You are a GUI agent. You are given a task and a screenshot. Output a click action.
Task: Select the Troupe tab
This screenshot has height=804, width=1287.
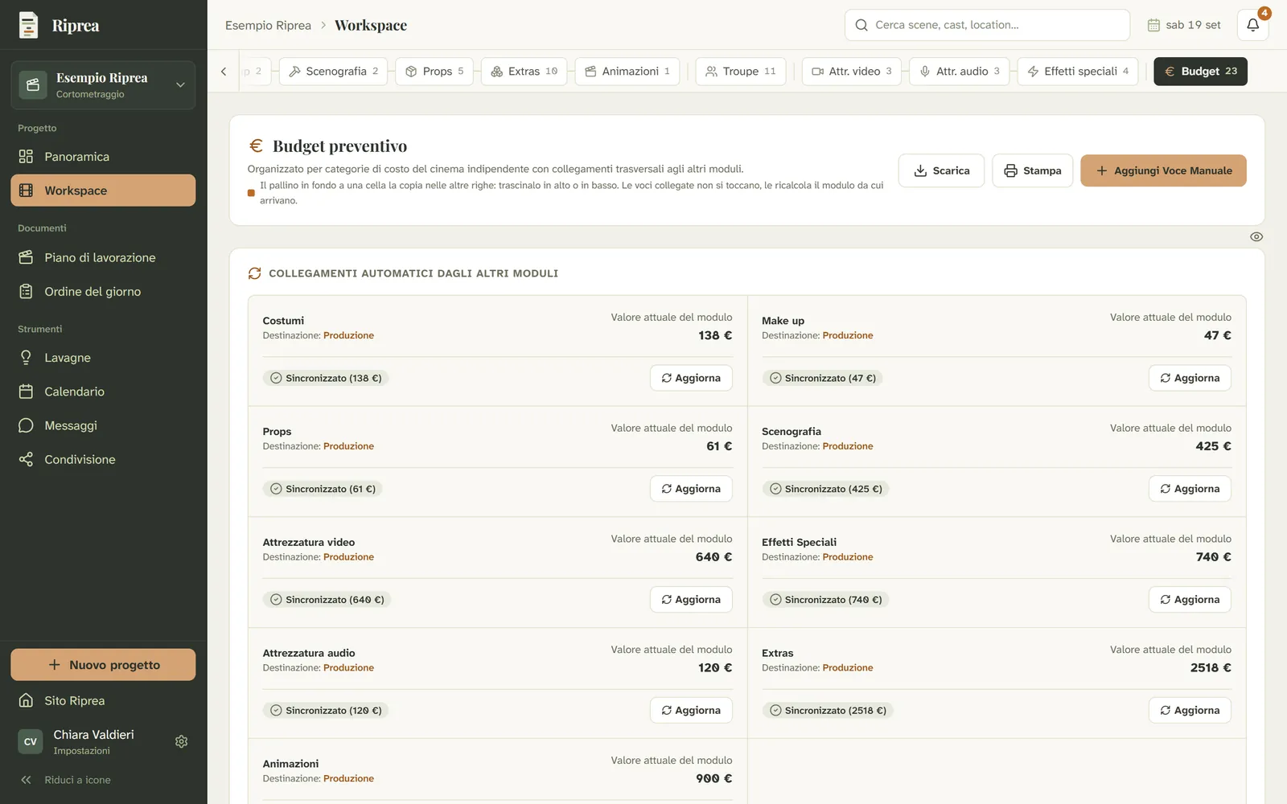coord(740,72)
